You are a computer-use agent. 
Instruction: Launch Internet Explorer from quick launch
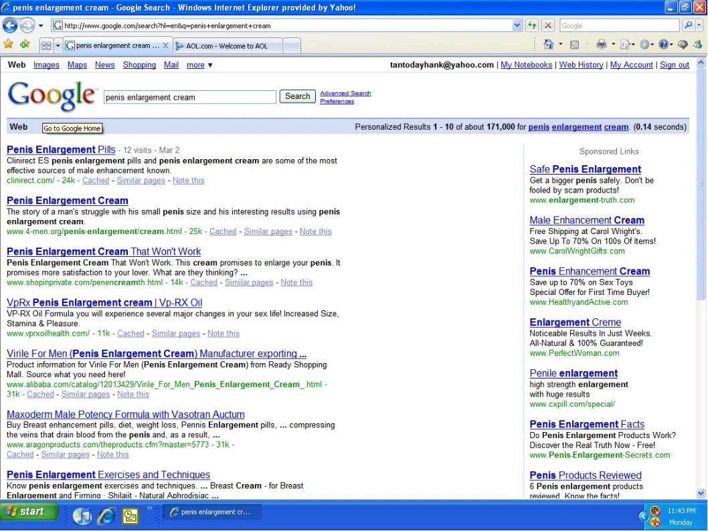(x=106, y=516)
